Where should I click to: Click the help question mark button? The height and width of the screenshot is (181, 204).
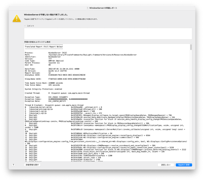pos(13,165)
